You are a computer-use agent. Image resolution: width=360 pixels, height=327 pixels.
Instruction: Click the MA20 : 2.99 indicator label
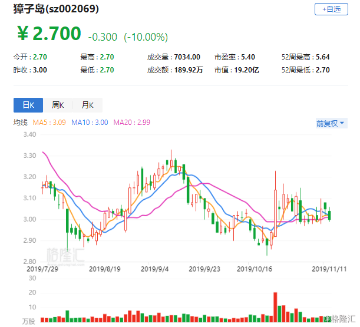coord(131,123)
